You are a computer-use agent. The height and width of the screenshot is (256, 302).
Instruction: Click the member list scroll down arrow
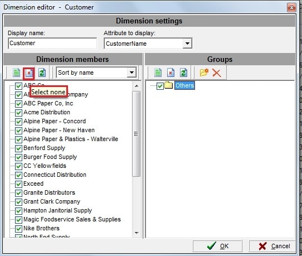[137, 233]
